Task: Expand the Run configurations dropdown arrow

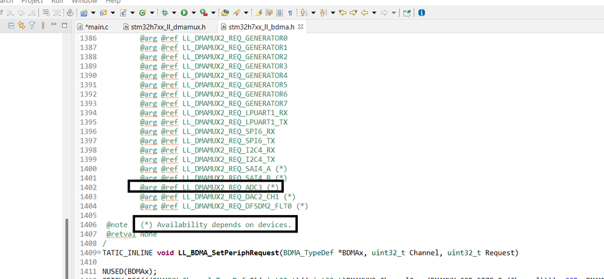Action: tap(194, 13)
